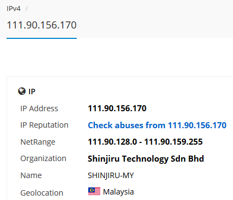The image size is (233, 200).
Task: Open Check abuses from 111.90.156.170 link
Action: (157, 125)
